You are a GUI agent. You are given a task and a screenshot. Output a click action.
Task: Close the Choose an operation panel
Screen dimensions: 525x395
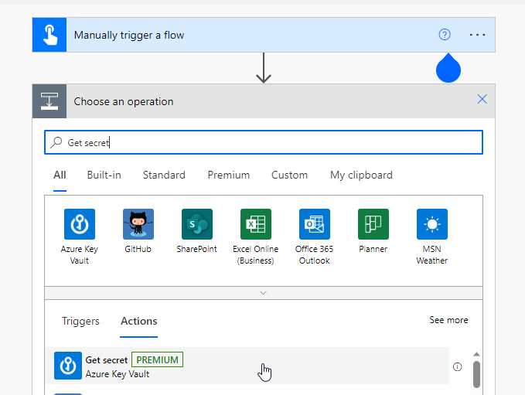coord(482,99)
